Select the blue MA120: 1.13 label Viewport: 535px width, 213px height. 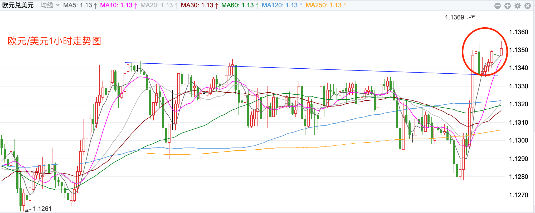pyautogui.click(x=282, y=5)
